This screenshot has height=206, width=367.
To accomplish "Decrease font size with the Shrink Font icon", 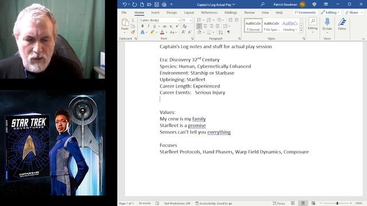I will point(190,32).
